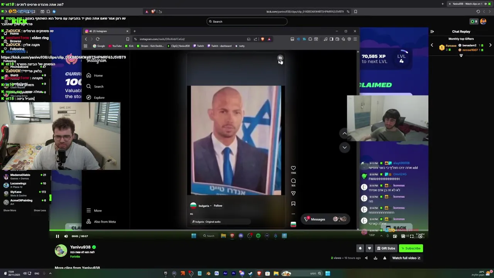Open the Yanivu938 channel name
494x278 pixels.
click(80, 247)
